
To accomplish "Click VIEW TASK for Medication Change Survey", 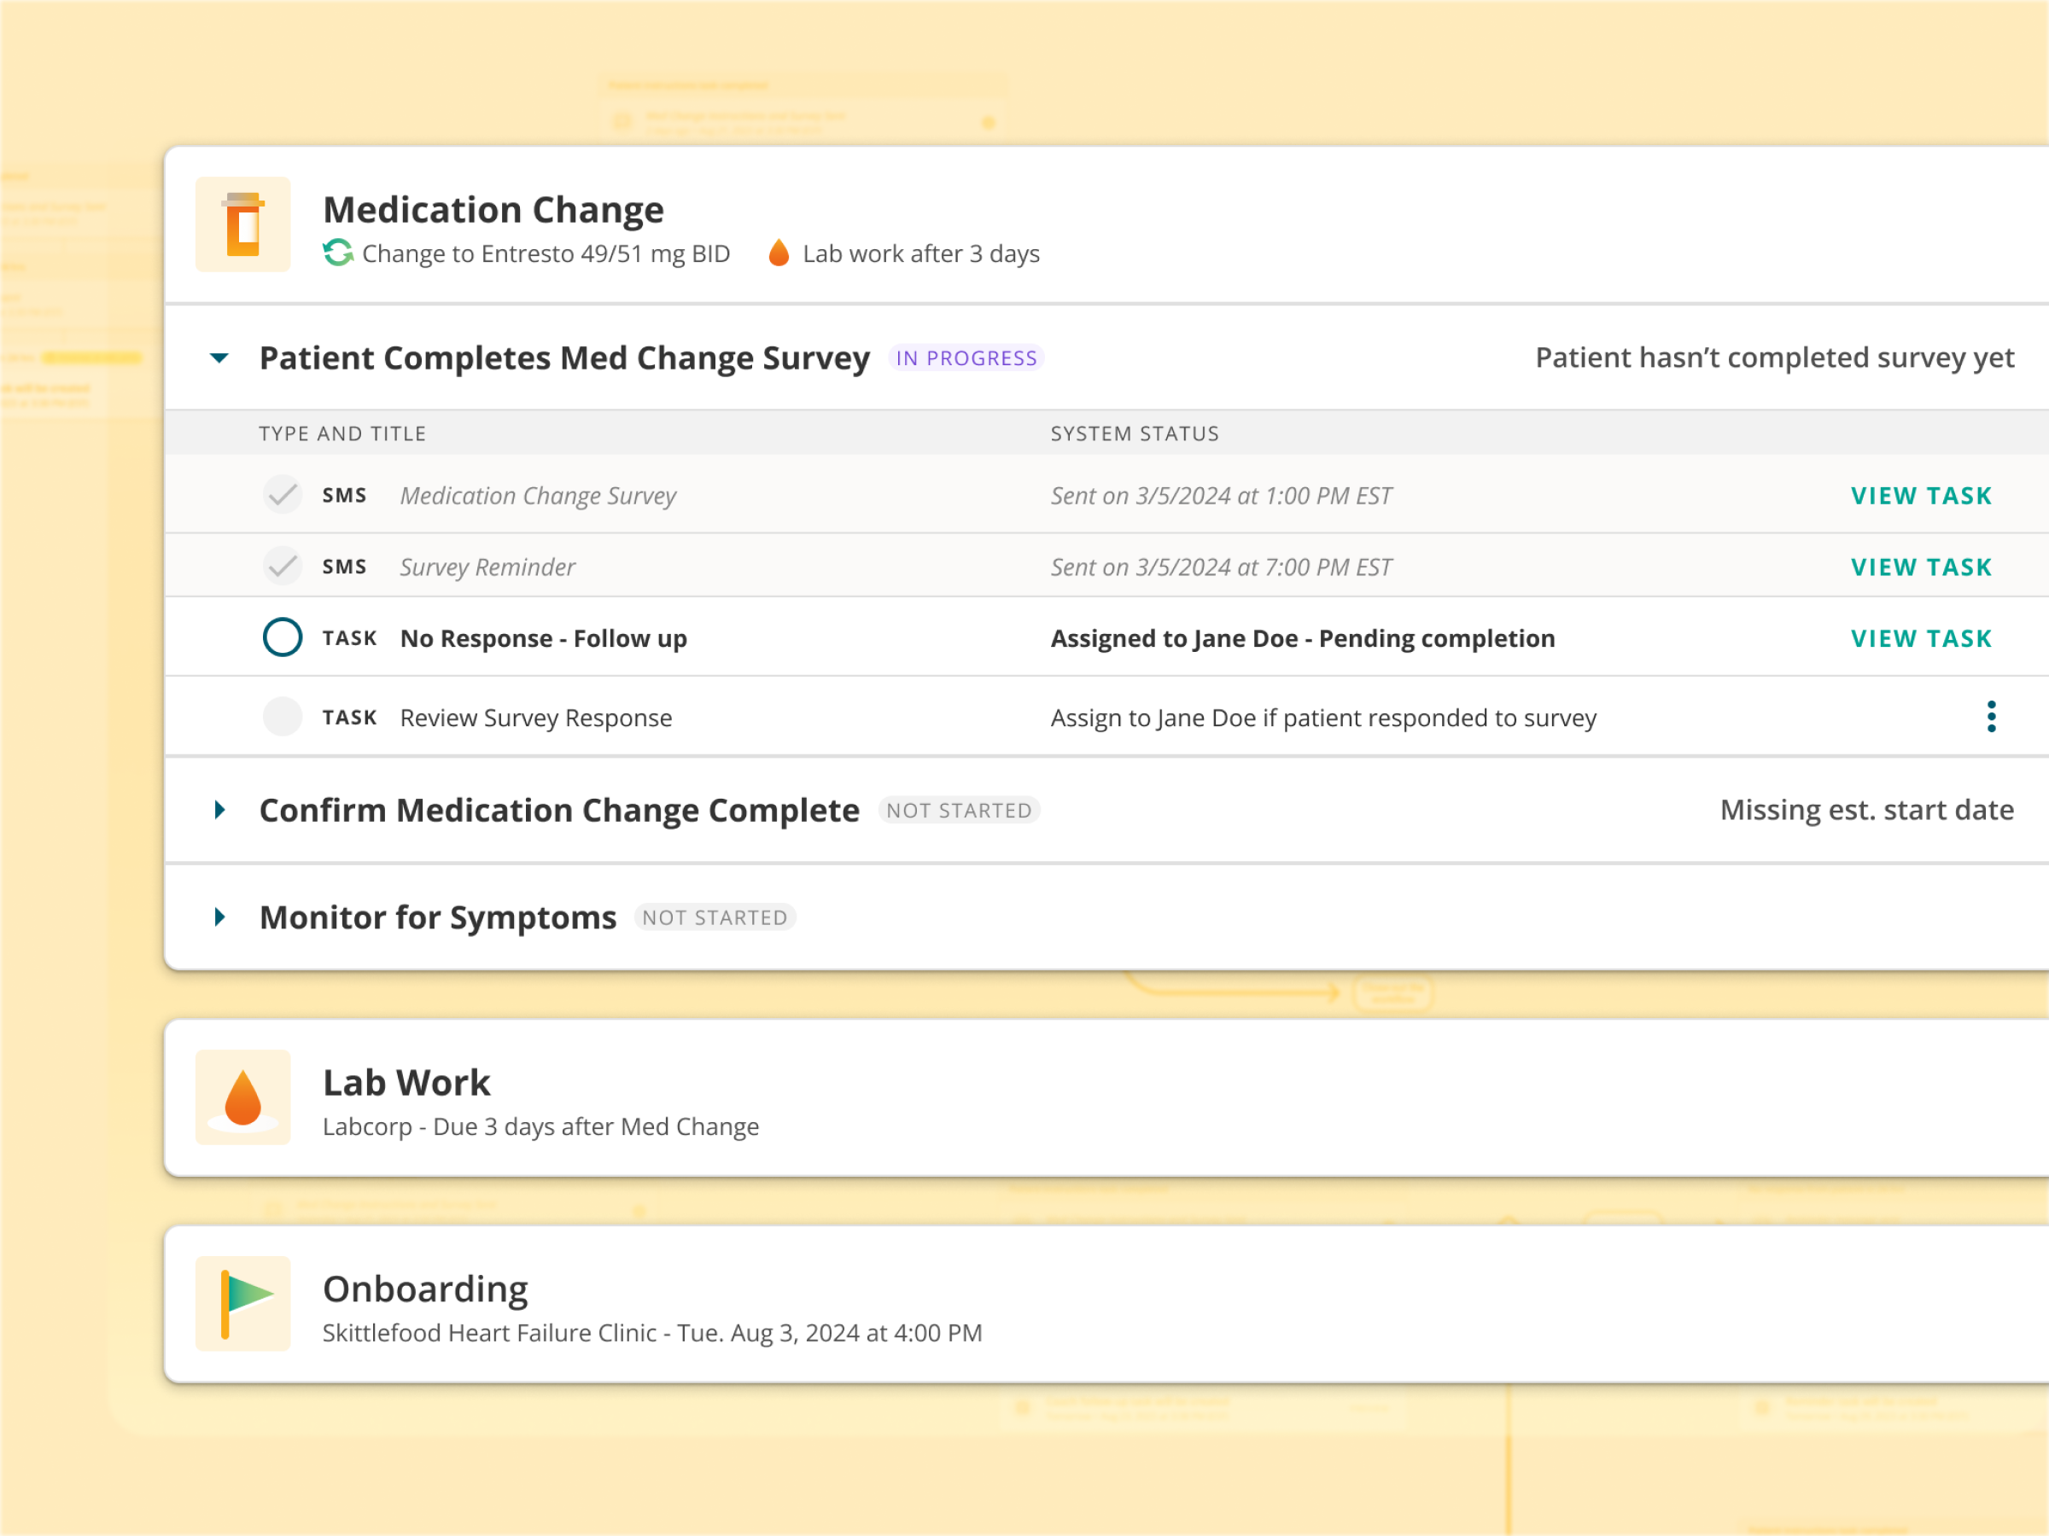I will click(x=1921, y=497).
